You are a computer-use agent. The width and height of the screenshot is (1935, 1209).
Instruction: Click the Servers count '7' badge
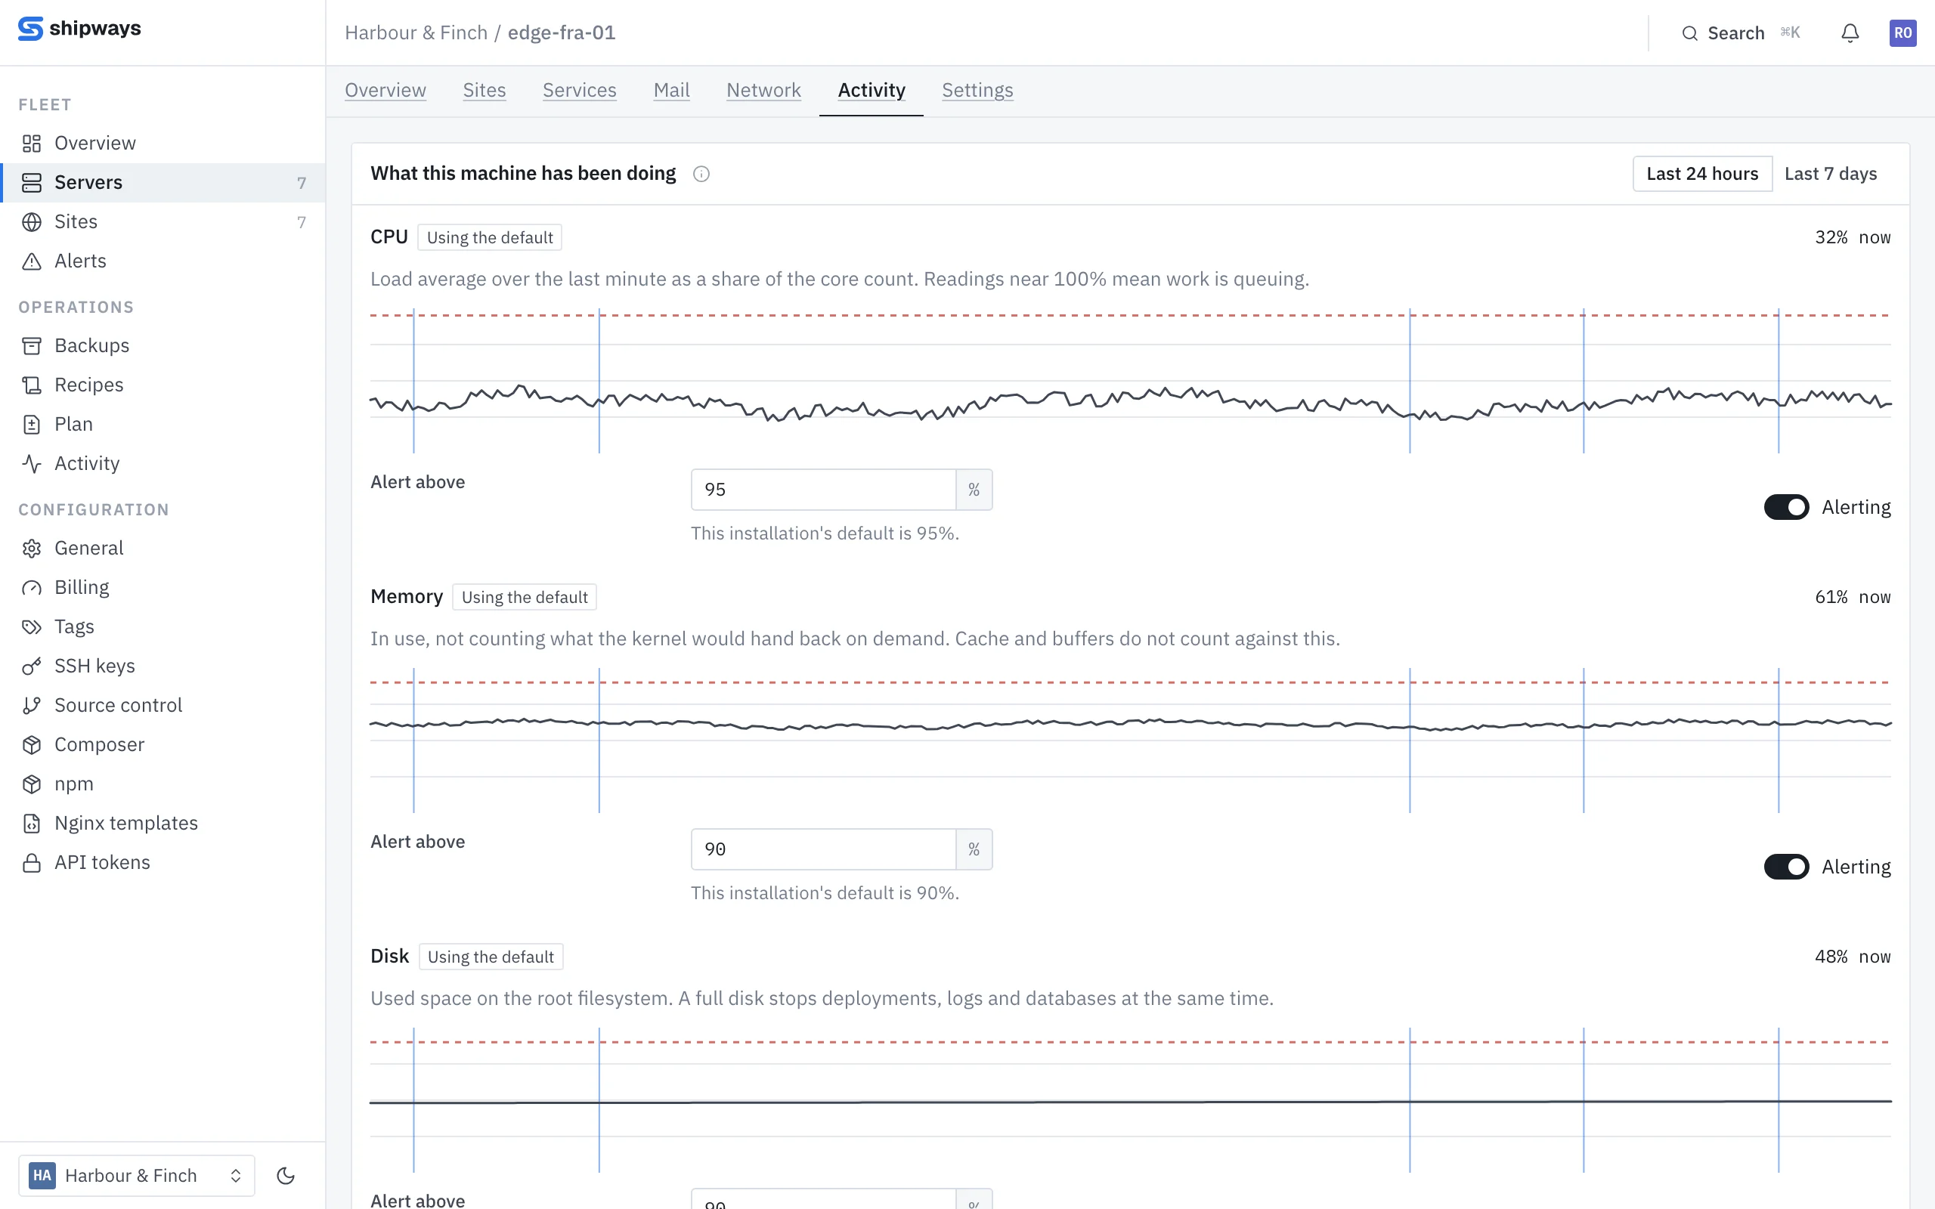pyautogui.click(x=302, y=183)
